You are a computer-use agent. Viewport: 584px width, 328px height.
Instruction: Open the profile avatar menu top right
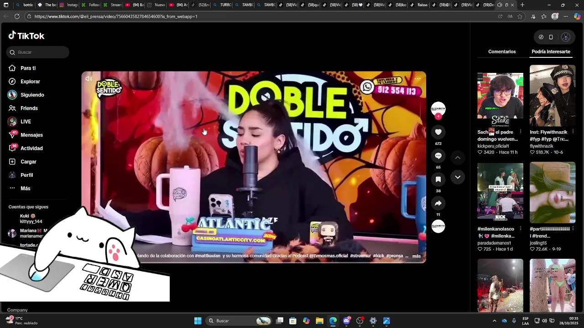pyautogui.click(x=566, y=37)
